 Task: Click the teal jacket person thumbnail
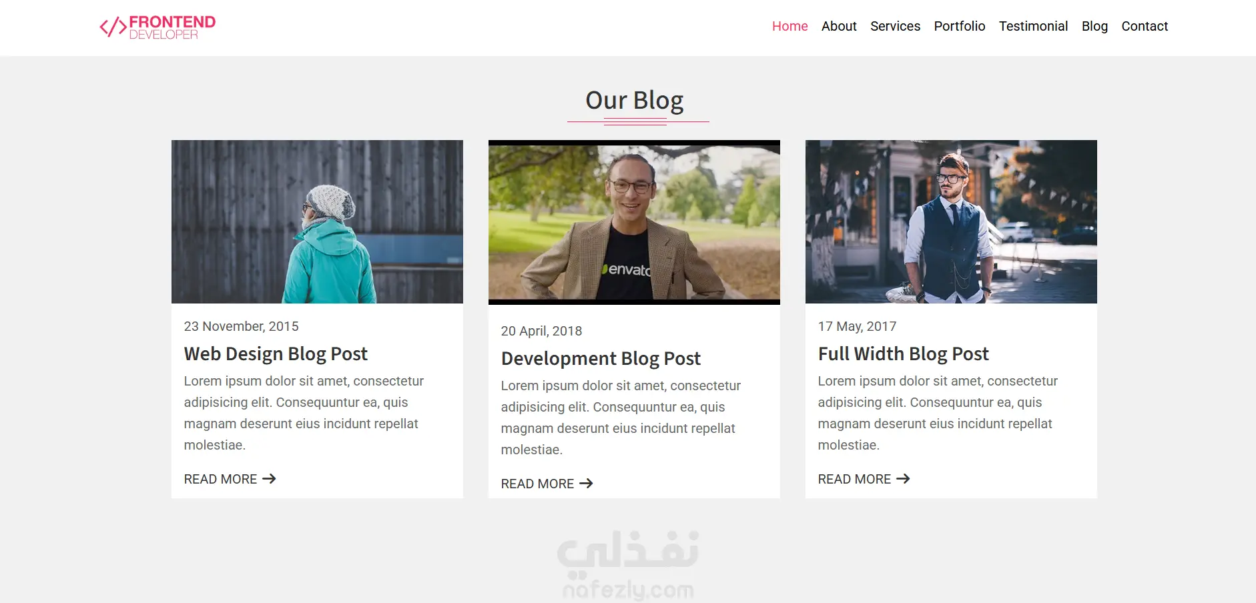[x=317, y=221]
